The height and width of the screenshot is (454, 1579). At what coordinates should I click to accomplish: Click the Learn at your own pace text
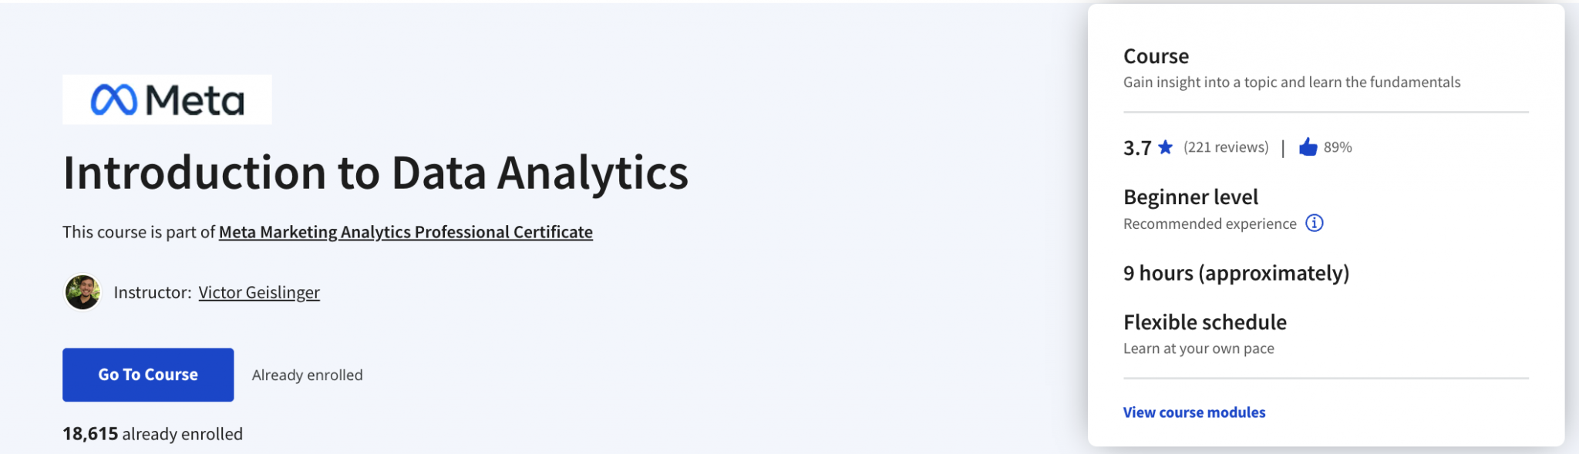[x=1199, y=348]
